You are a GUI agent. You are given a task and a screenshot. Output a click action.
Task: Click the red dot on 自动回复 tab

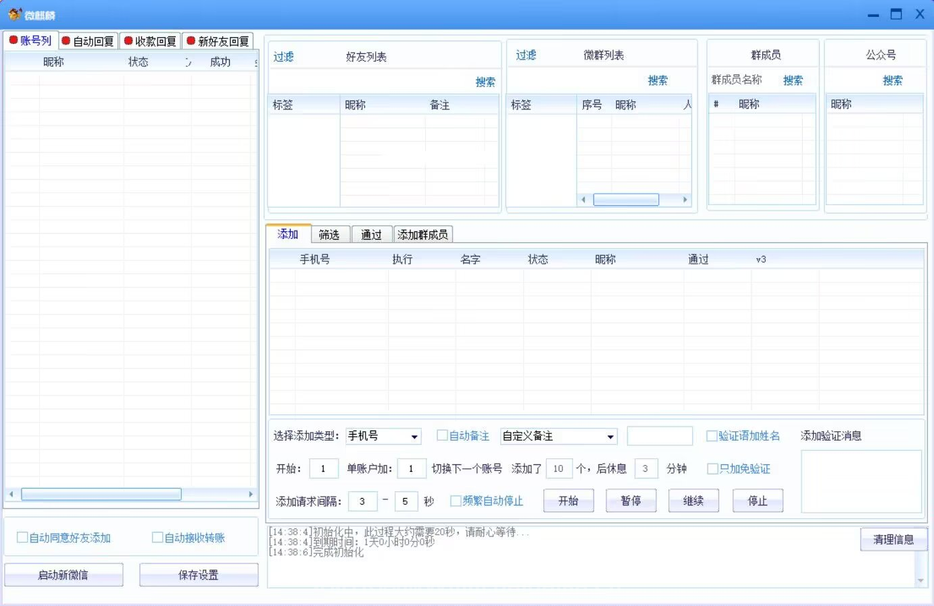point(66,41)
